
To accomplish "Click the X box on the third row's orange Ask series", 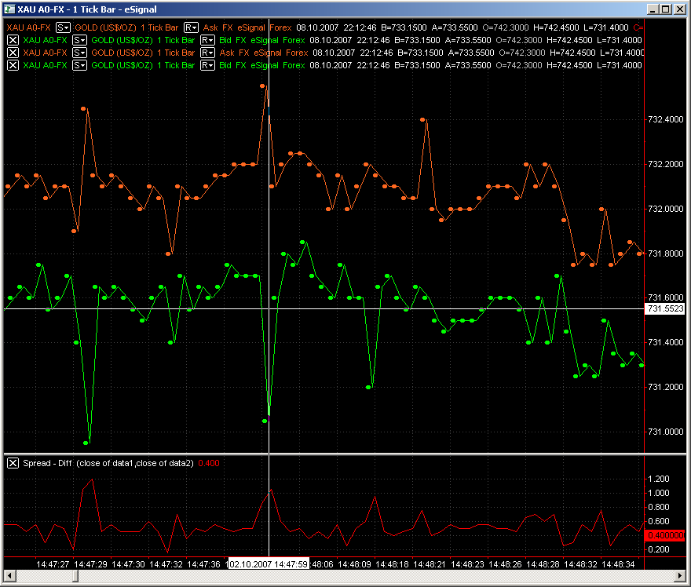I will 13,53.
